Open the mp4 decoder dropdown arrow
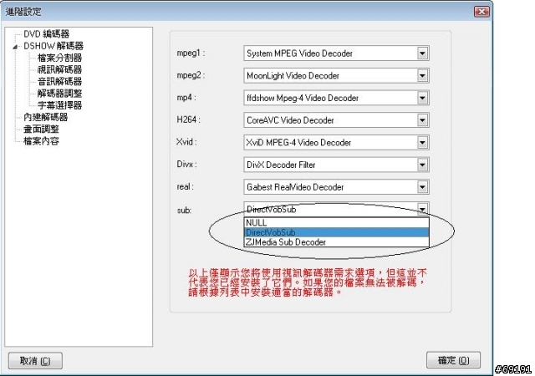 pyautogui.click(x=422, y=98)
